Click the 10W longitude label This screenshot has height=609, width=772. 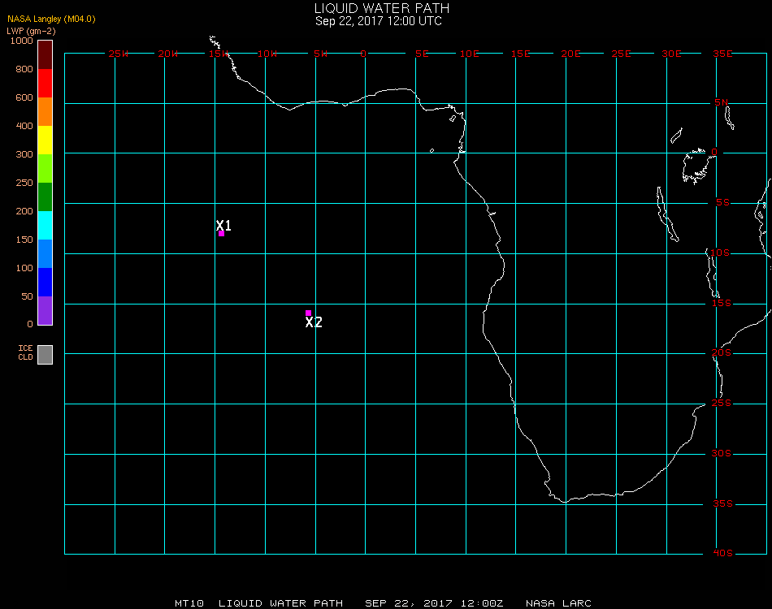267,54
